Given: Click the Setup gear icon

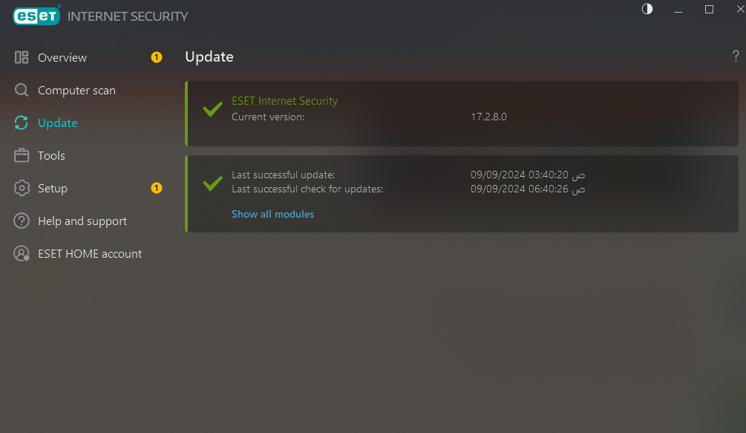Looking at the screenshot, I should point(22,188).
